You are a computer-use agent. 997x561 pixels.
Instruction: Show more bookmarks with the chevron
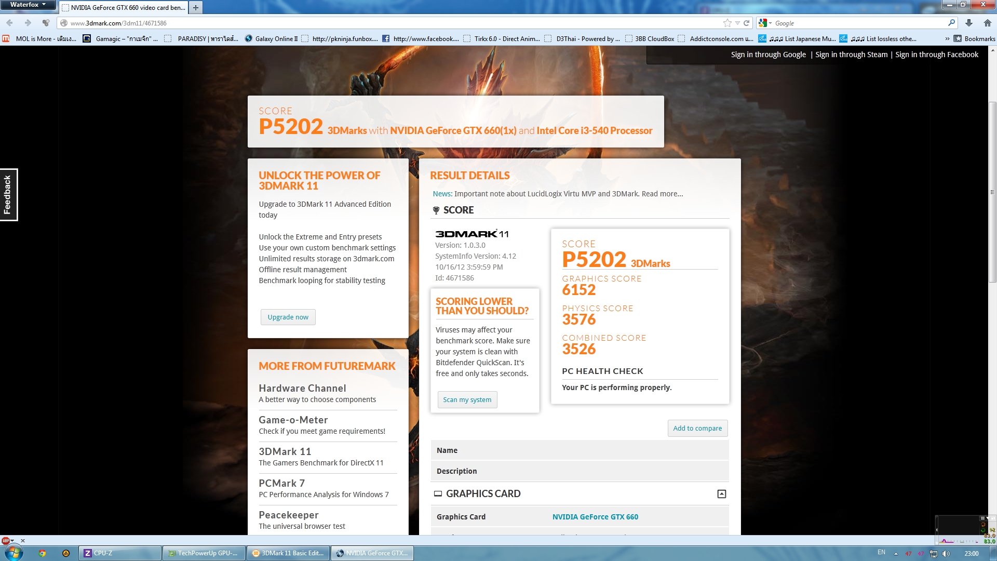pyautogui.click(x=947, y=38)
